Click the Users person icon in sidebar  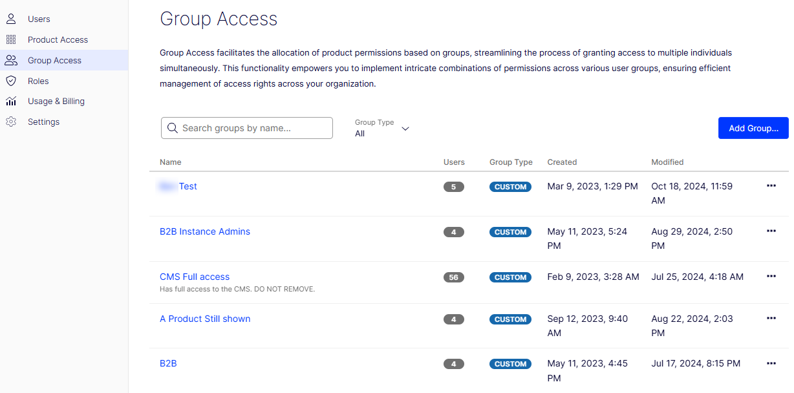pyautogui.click(x=11, y=19)
